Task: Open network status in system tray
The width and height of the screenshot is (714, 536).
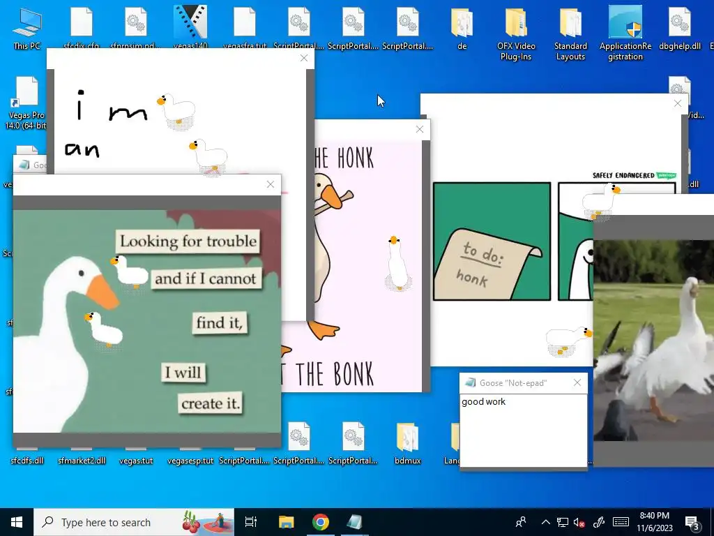Action: click(563, 522)
